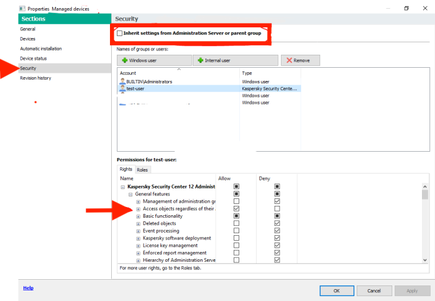Click the Kaspersky Security Center type cell

(x=269, y=88)
